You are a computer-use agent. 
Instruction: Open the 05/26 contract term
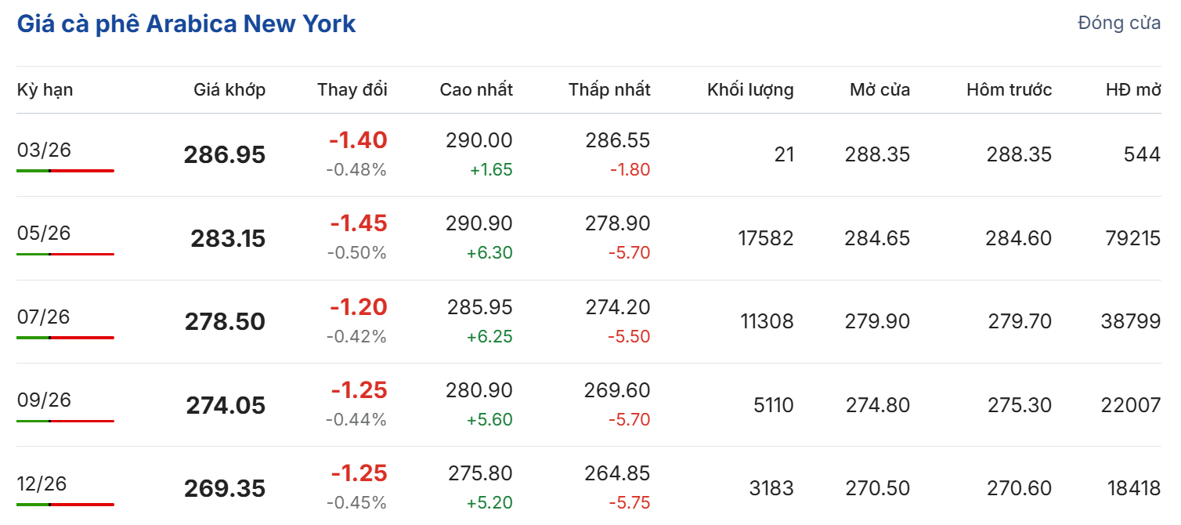[44, 233]
